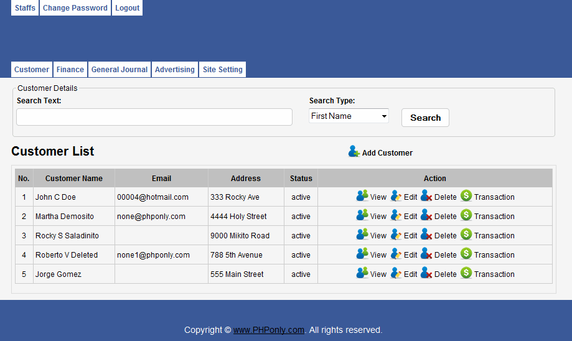The height and width of the screenshot is (341, 572).
Task: Click the Transaction dollar icon for Martha Demosito
Action: (x=466, y=215)
